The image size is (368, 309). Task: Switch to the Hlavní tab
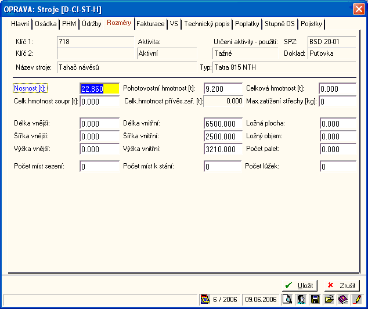coord(20,24)
